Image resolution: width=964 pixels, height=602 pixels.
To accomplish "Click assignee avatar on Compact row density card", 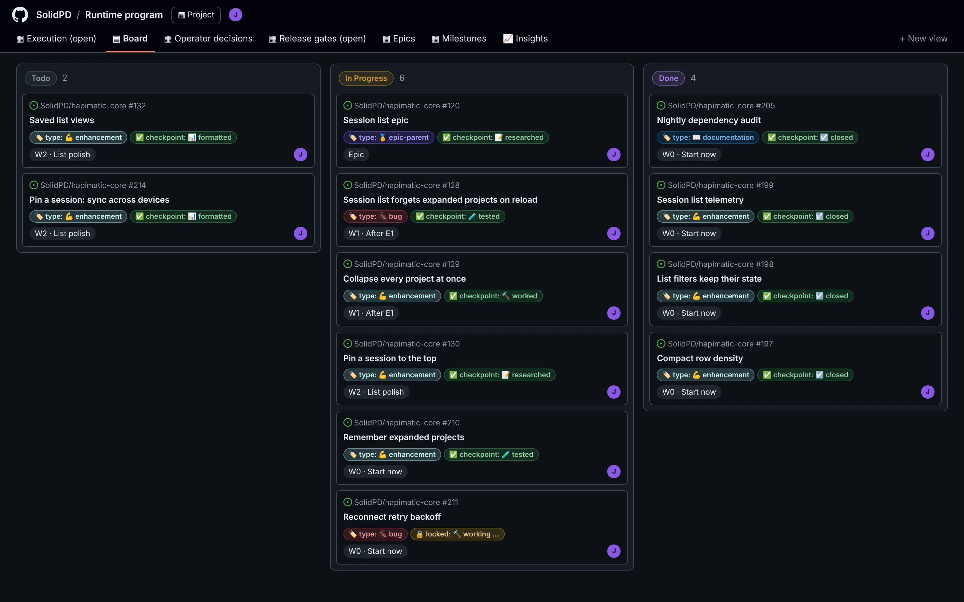I will [928, 392].
